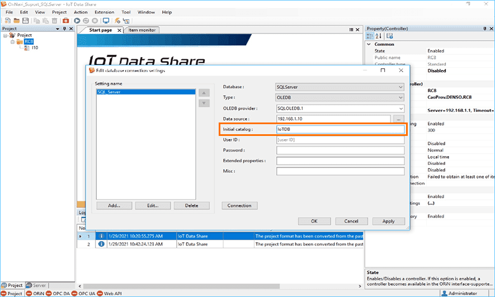The width and height of the screenshot is (495, 297).
Task: Click the OK button in dialog
Action: pos(314,221)
